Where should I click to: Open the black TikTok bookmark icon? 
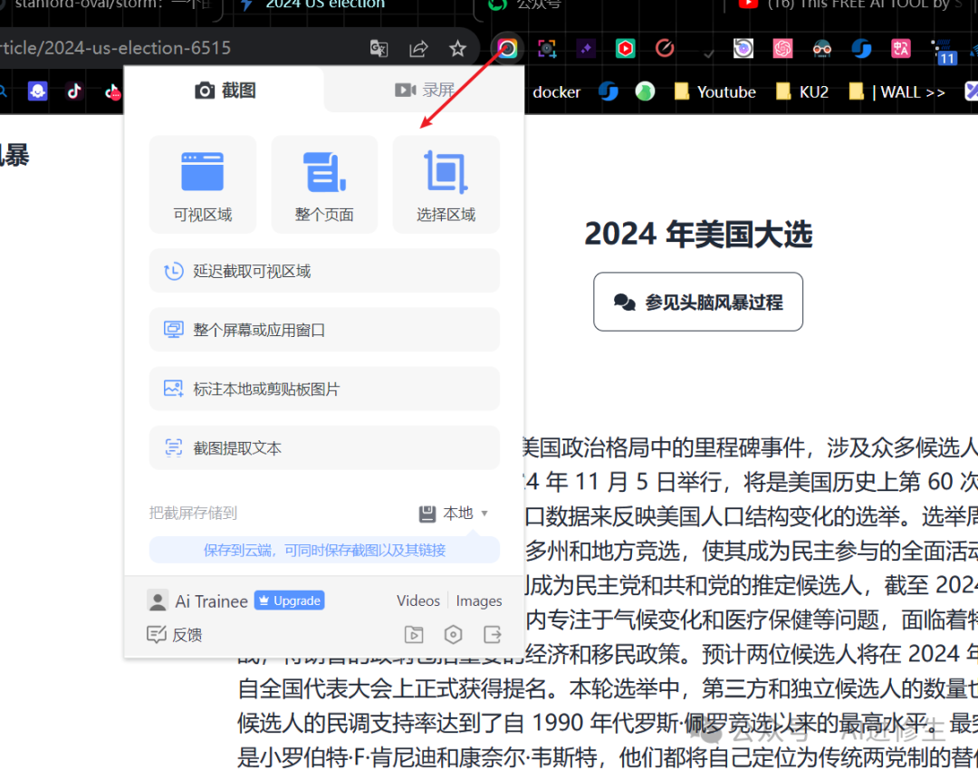(74, 91)
